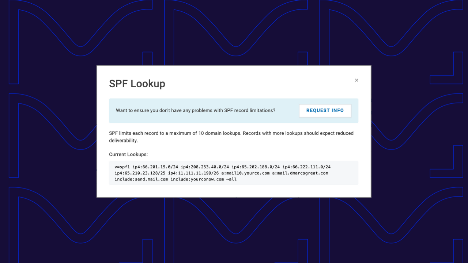
Task: Close the SPF Lookup dialog
Action: click(356, 80)
